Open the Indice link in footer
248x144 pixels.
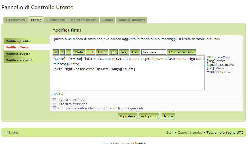click(14, 133)
